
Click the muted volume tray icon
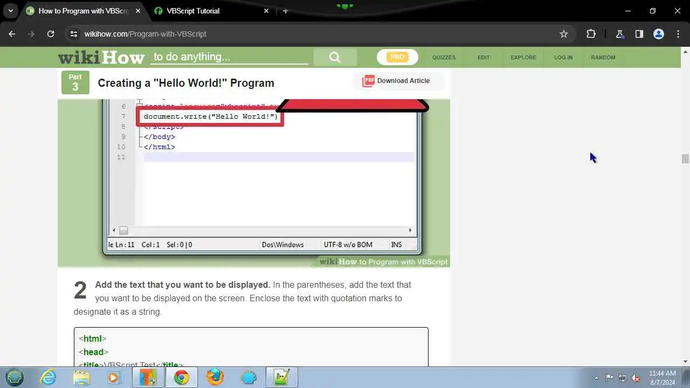click(x=636, y=378)
